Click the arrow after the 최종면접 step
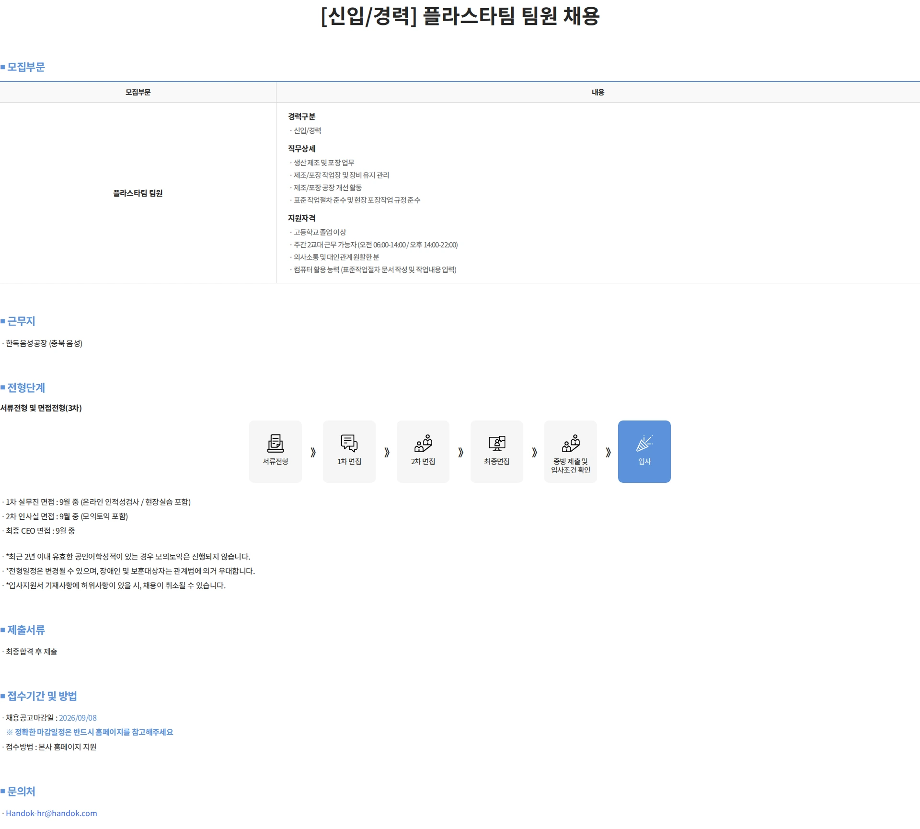920x829 pixels. 534,452
